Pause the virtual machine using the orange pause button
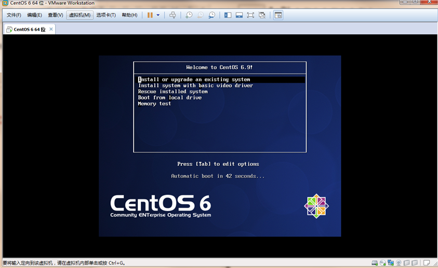Image resolution: width=438 pixels, height=268 pixels. (150, 15)
